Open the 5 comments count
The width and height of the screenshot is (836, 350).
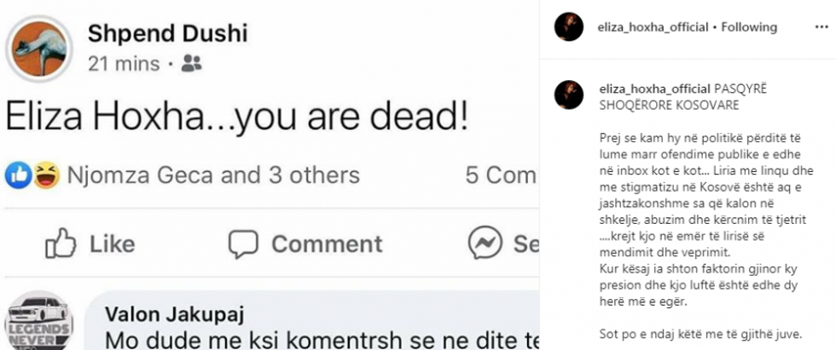click(x=502, y=175)
